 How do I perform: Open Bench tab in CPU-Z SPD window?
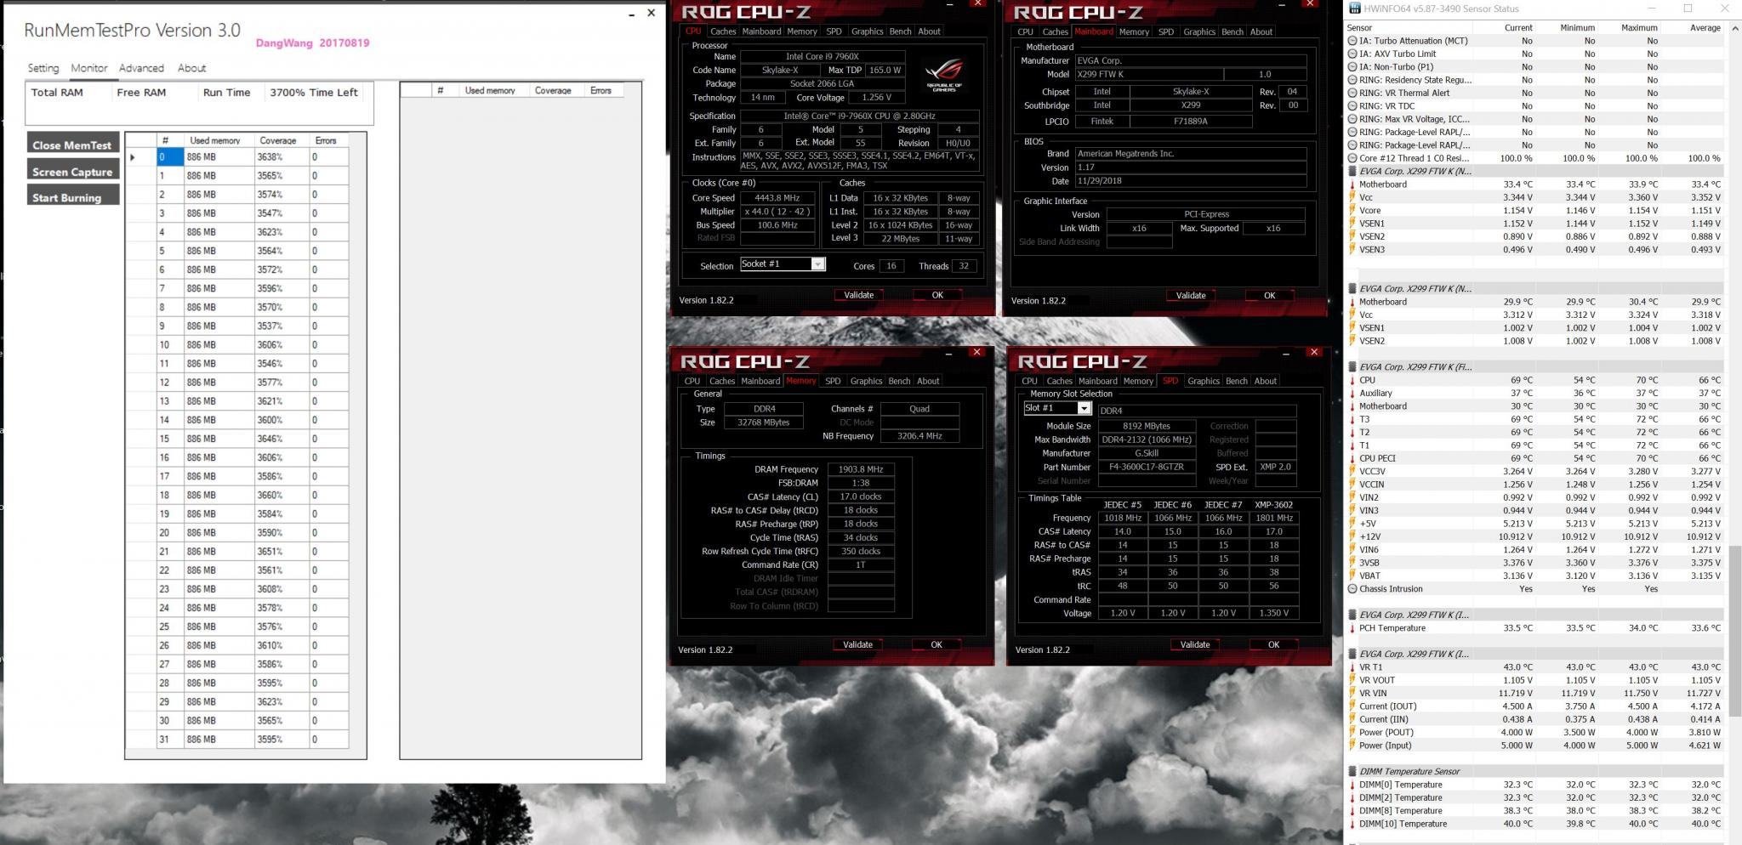pos(1236,381)
